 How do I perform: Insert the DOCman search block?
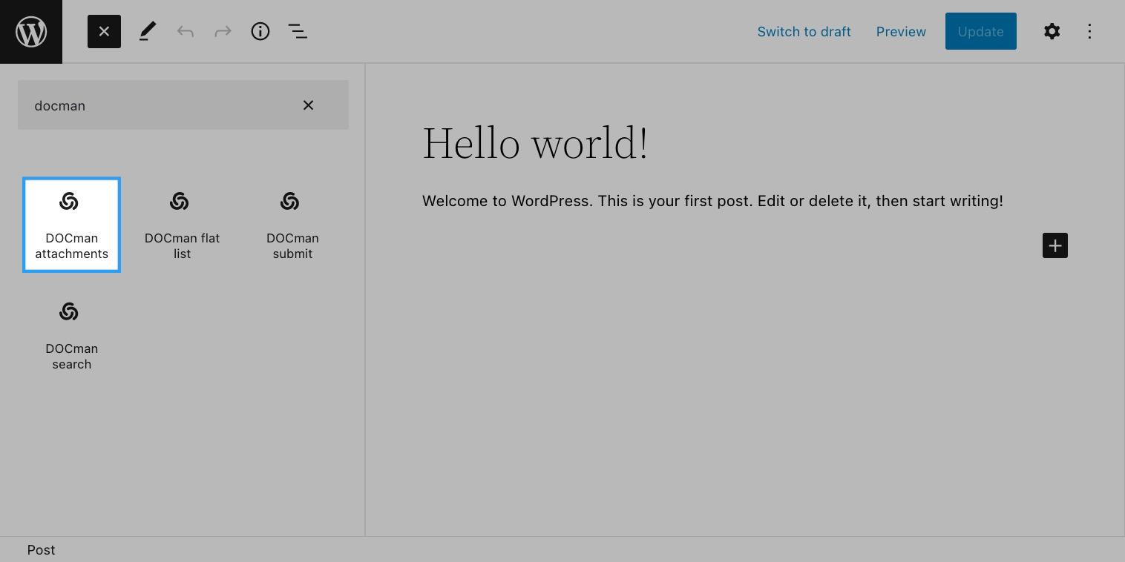(71, 335)
